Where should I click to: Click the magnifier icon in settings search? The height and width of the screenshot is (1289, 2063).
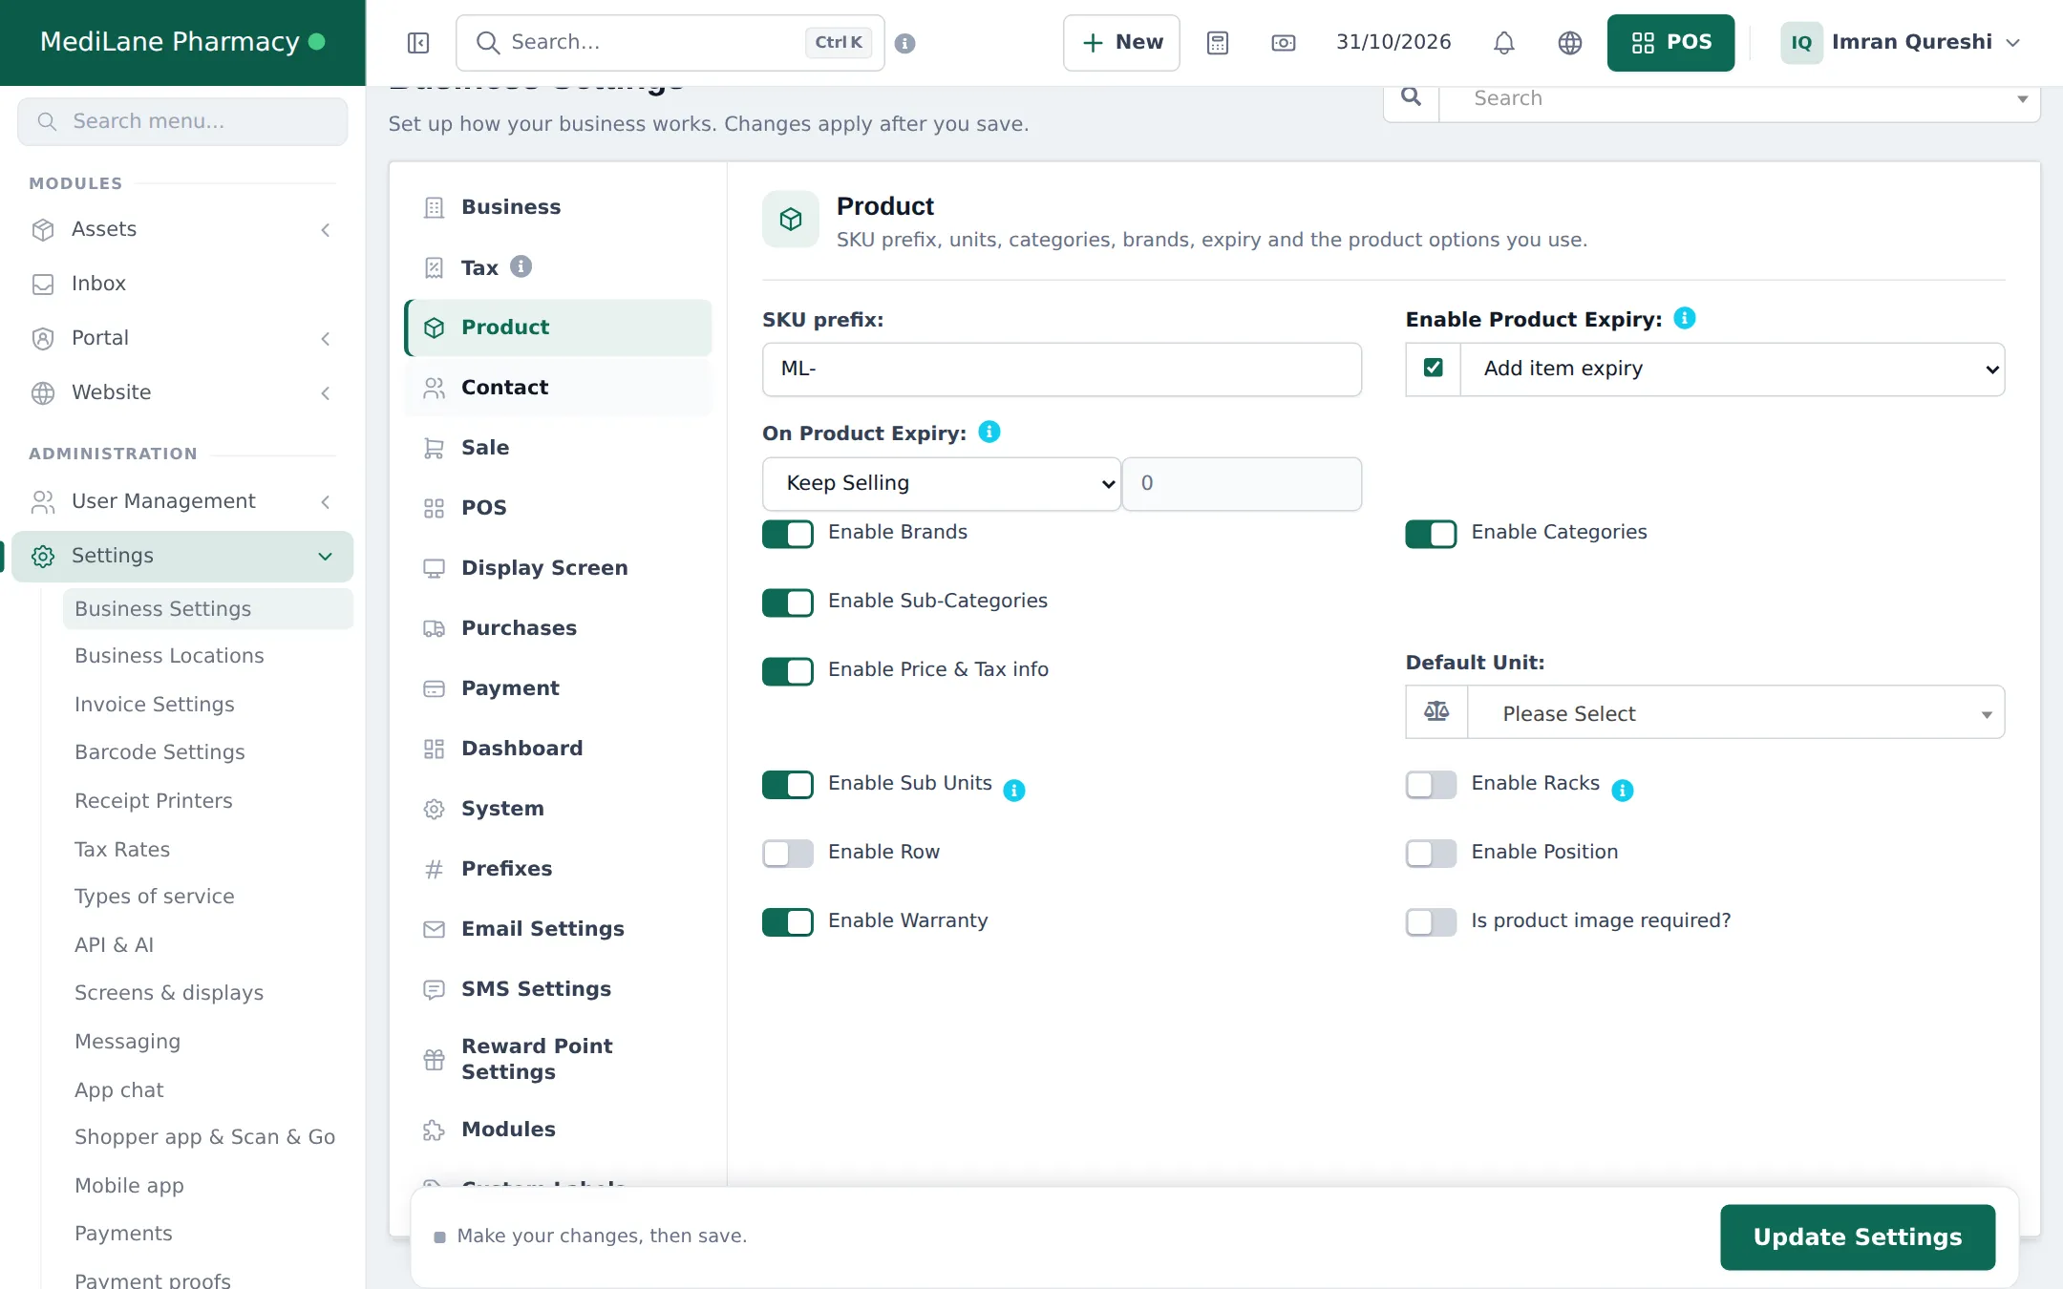1411,97
